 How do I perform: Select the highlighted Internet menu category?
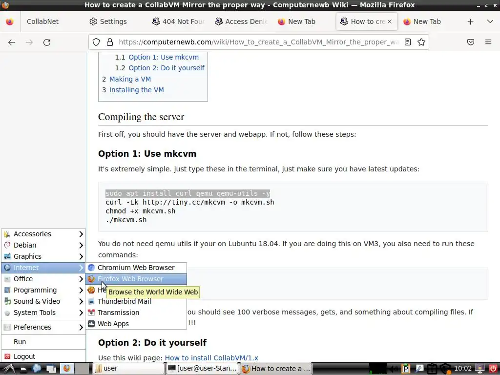pos(43,268)
